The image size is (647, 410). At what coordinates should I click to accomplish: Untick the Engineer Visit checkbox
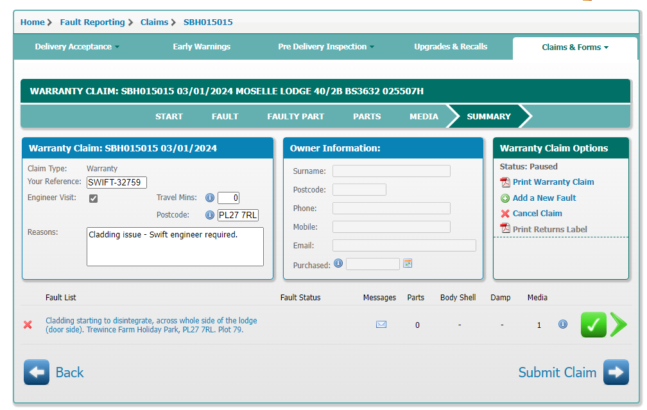pos(94,198)
